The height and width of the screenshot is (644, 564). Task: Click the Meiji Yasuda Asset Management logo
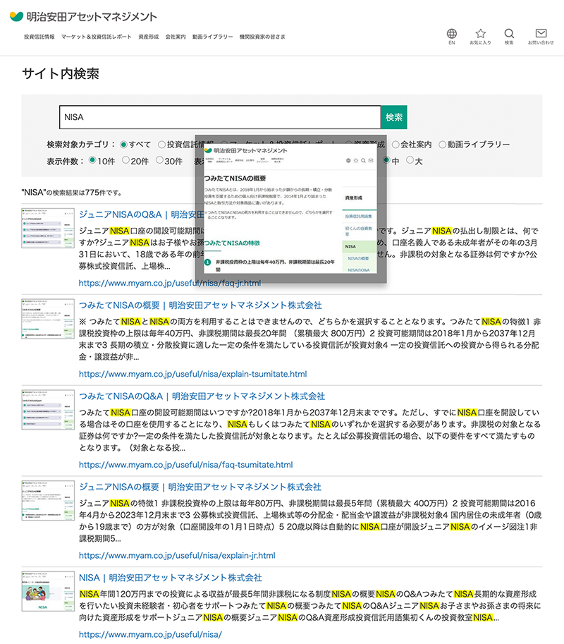(83, 16)
